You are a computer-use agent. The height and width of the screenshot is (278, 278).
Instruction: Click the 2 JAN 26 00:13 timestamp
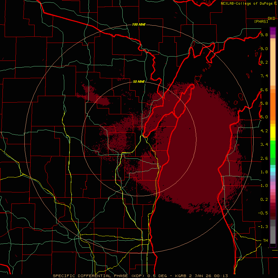coord(208,276)
